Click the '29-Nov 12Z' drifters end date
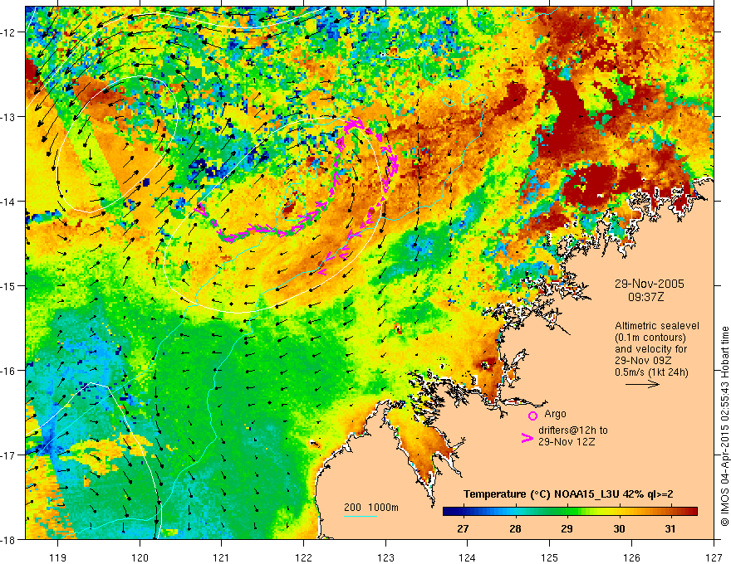Image resolution: width=731 pixels, height=564 pixels. pos(567,441)
